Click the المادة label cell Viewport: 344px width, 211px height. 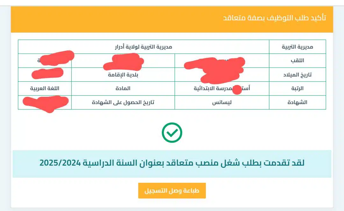[x=123, y=88]
